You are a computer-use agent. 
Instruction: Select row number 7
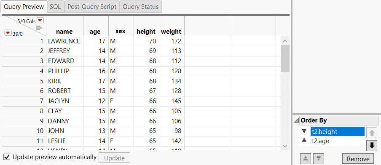pyautogui.click(x=24, y=101)
